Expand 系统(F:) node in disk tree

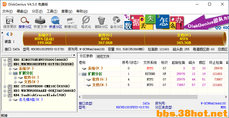10,69
